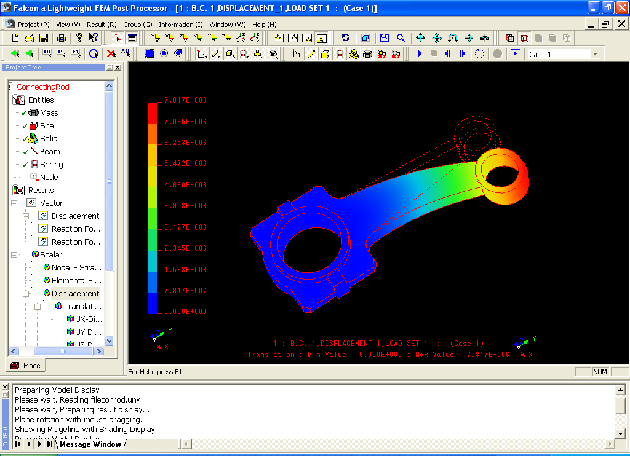
Task: Set the view to the YX plane icon
Action: (x=156, y=38)
